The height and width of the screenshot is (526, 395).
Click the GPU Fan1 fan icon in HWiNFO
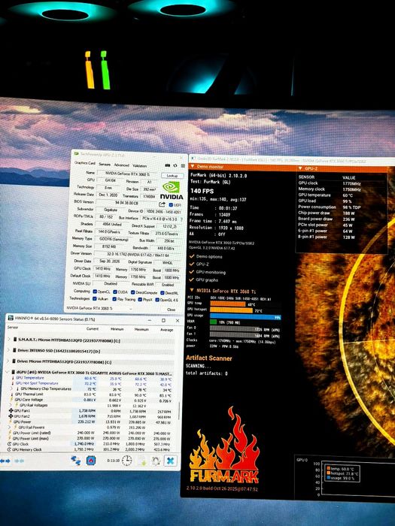click(x=11, y=410)
